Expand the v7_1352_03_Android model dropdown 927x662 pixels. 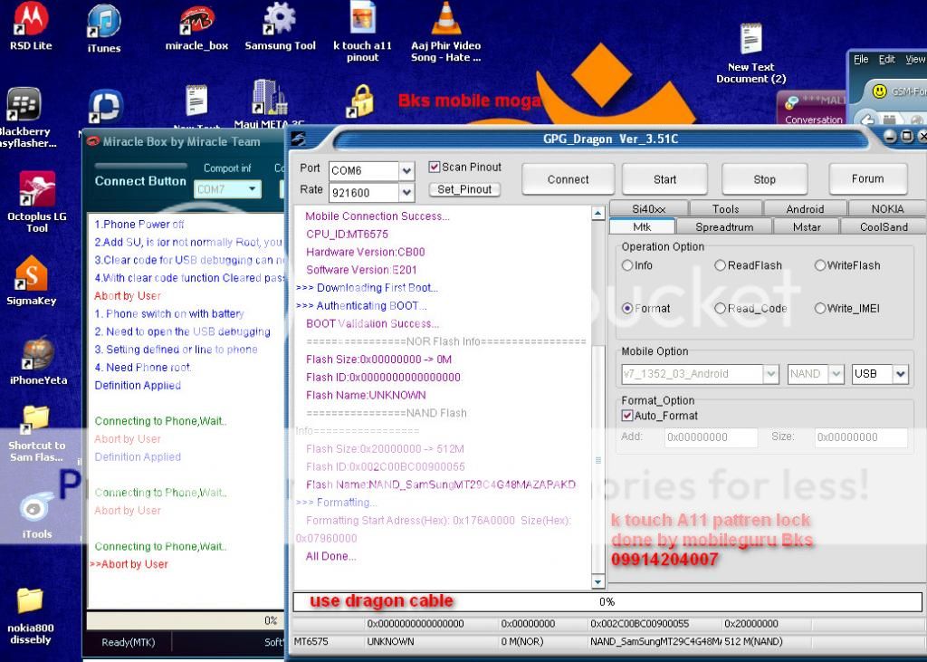coord(770,374)
